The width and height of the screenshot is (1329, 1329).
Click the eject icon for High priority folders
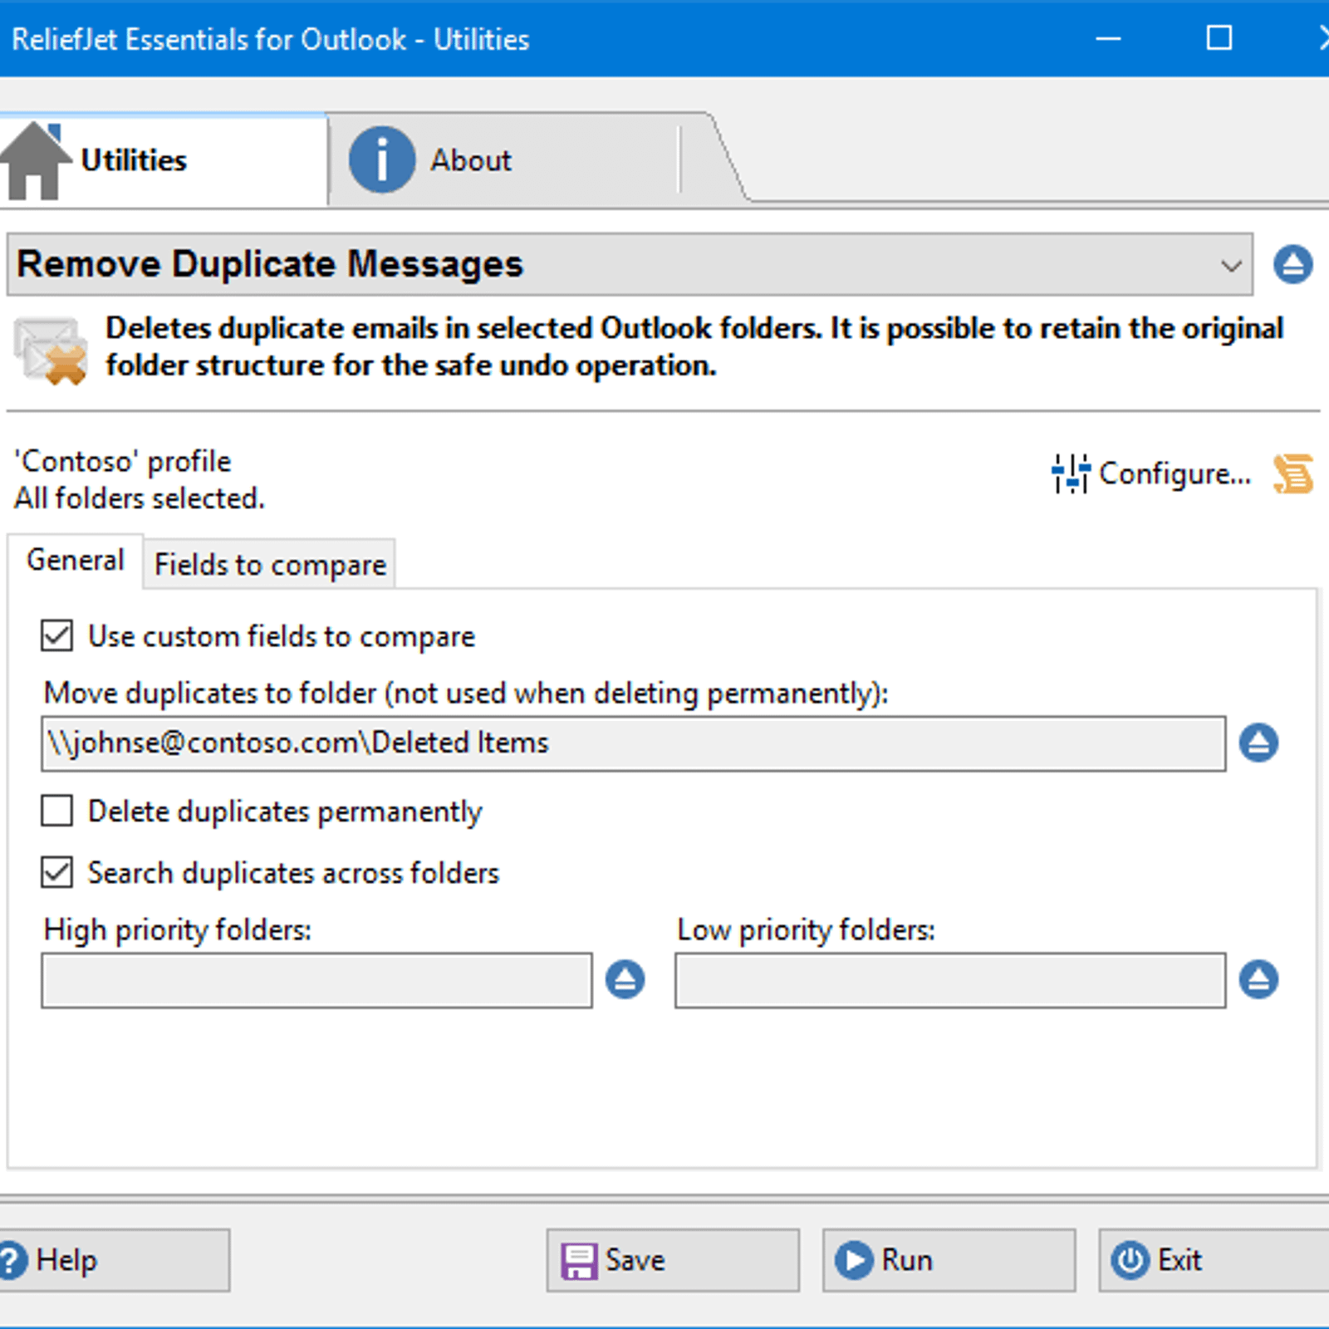click(625, 979)
